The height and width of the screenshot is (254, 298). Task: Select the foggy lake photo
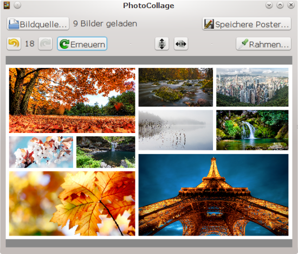pyautogui.click(x=176, y=130)
